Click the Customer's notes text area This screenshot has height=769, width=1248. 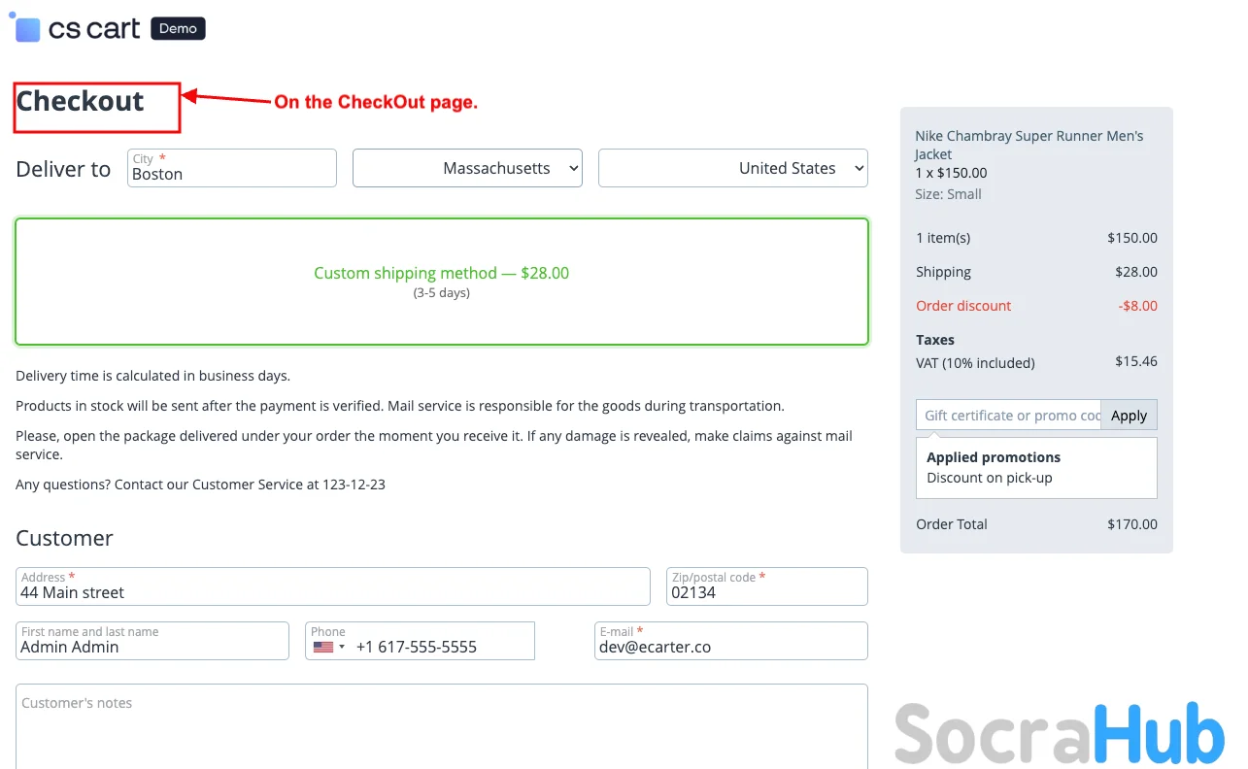pos(441,726)
